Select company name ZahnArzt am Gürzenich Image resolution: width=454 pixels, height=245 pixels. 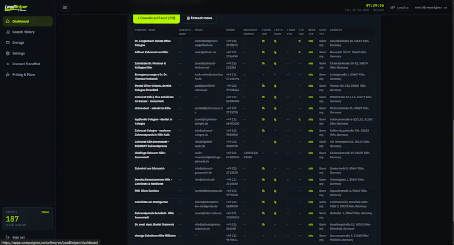click(x=149, y=168)
